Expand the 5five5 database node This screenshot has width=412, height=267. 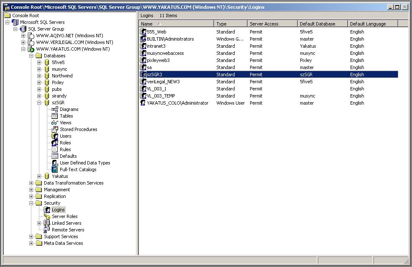tap(39, 62)
